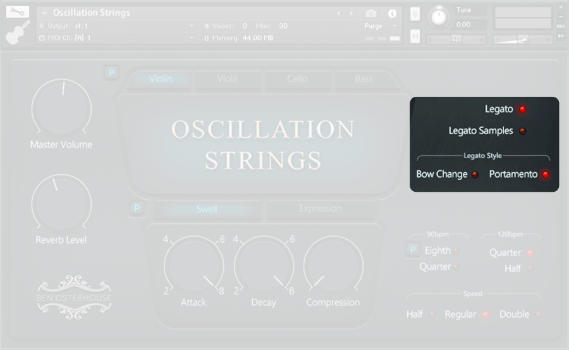Image resolution: width=569 pixels, height=350 pixels.
Task: Toggle the Legato Samples LED
Action: tap(523, 131)
